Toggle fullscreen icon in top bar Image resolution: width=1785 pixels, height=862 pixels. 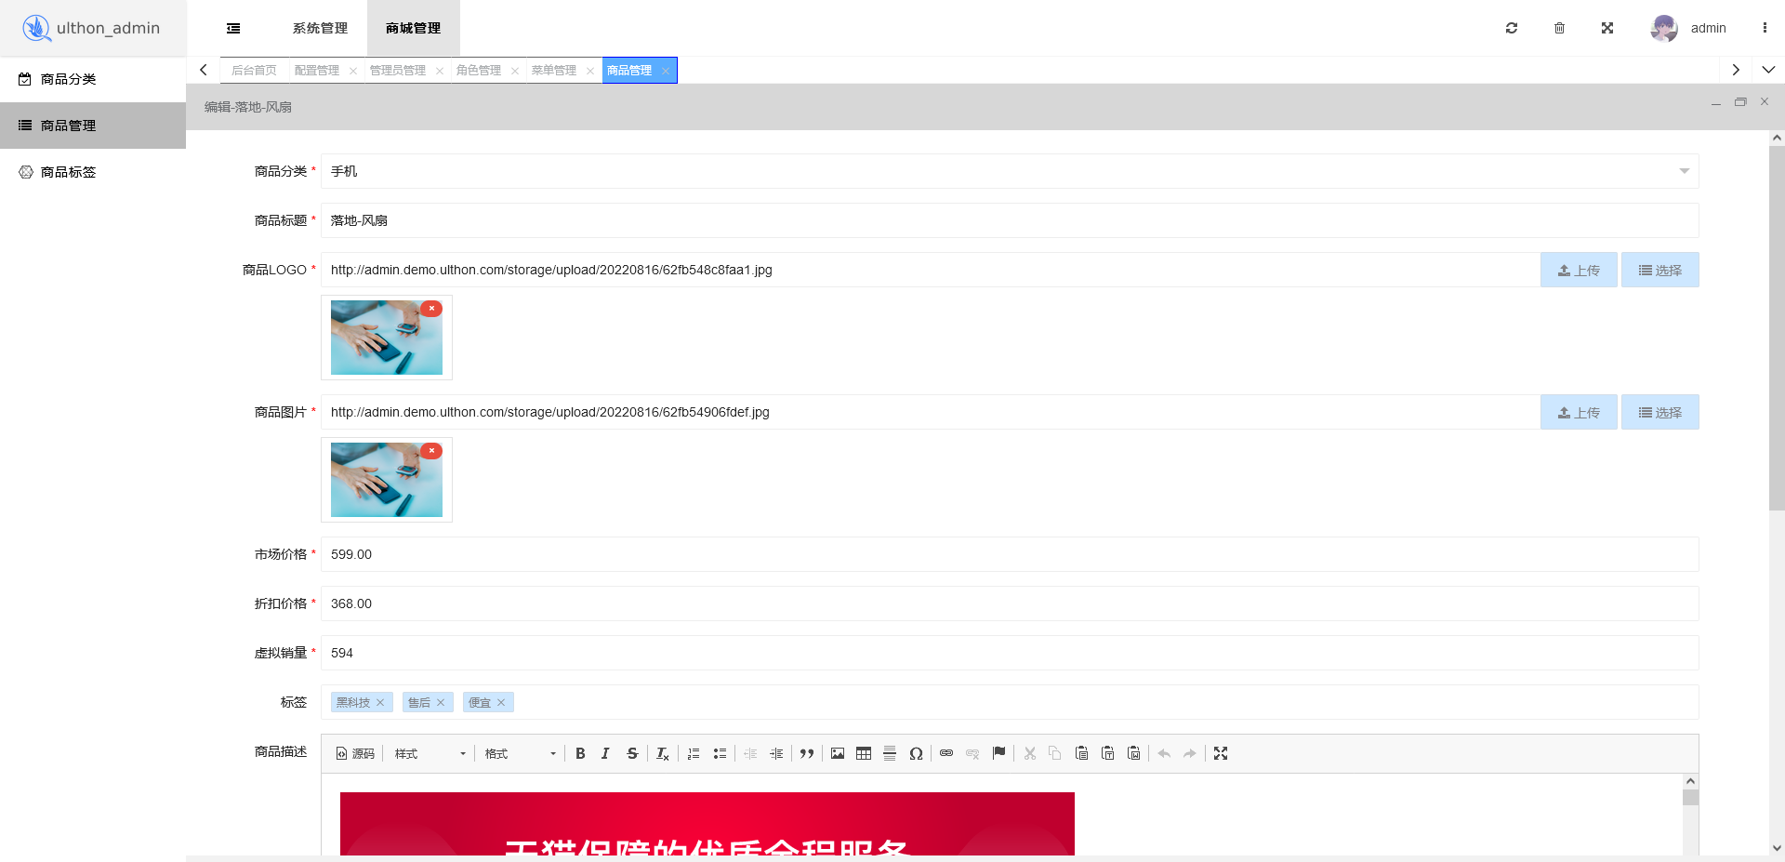point(1607,28)
